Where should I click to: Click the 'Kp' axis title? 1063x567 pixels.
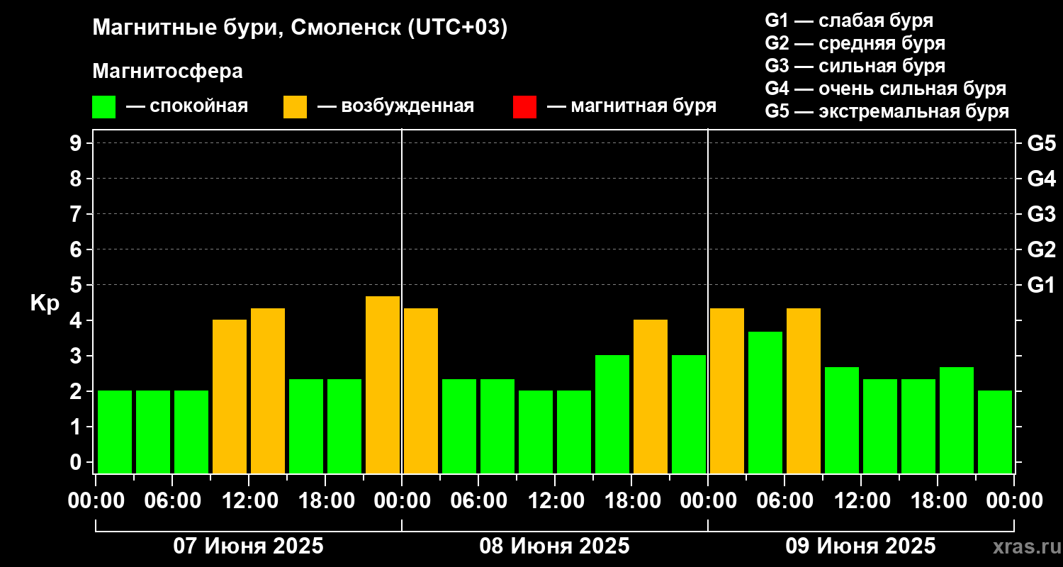pos(45,303)
